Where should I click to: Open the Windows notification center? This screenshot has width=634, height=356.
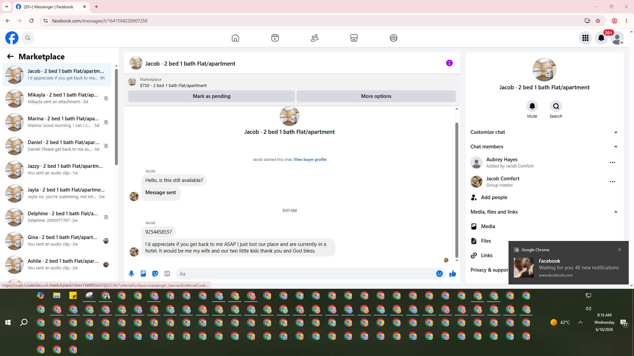[x=624, y=323]
